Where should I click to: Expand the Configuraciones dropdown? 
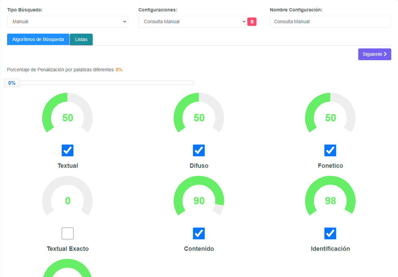(x=192, y=22)
